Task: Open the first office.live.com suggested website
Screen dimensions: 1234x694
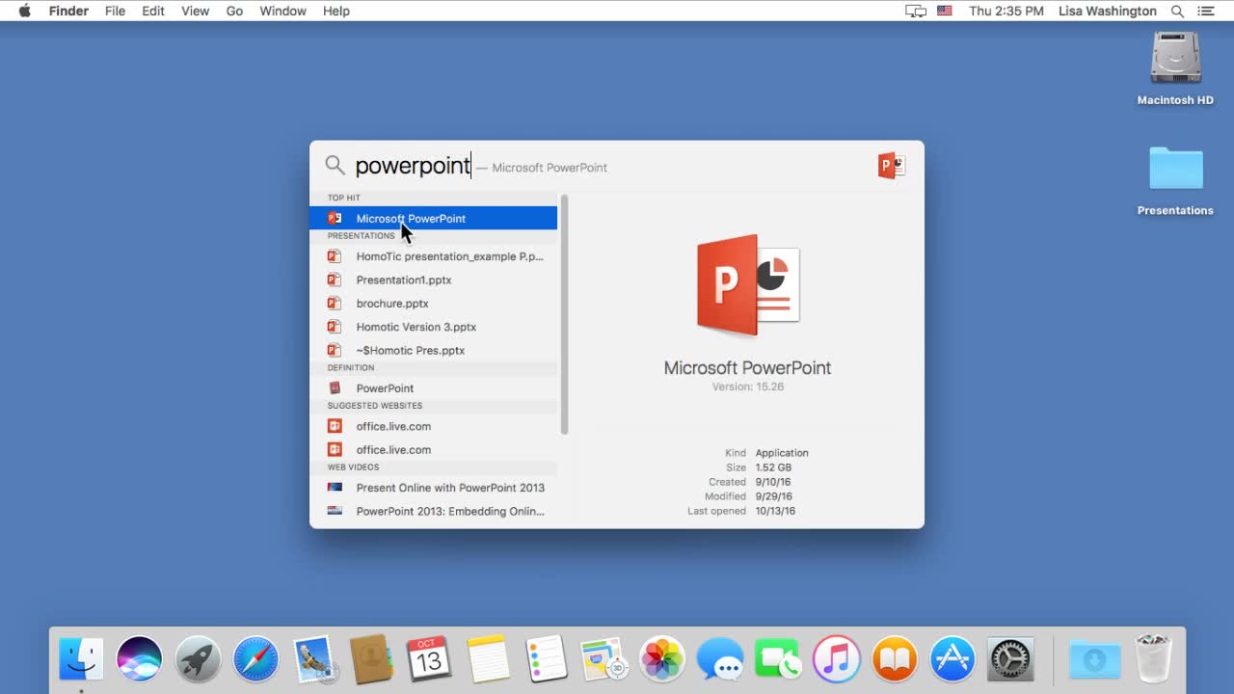Action: point(393,426)
